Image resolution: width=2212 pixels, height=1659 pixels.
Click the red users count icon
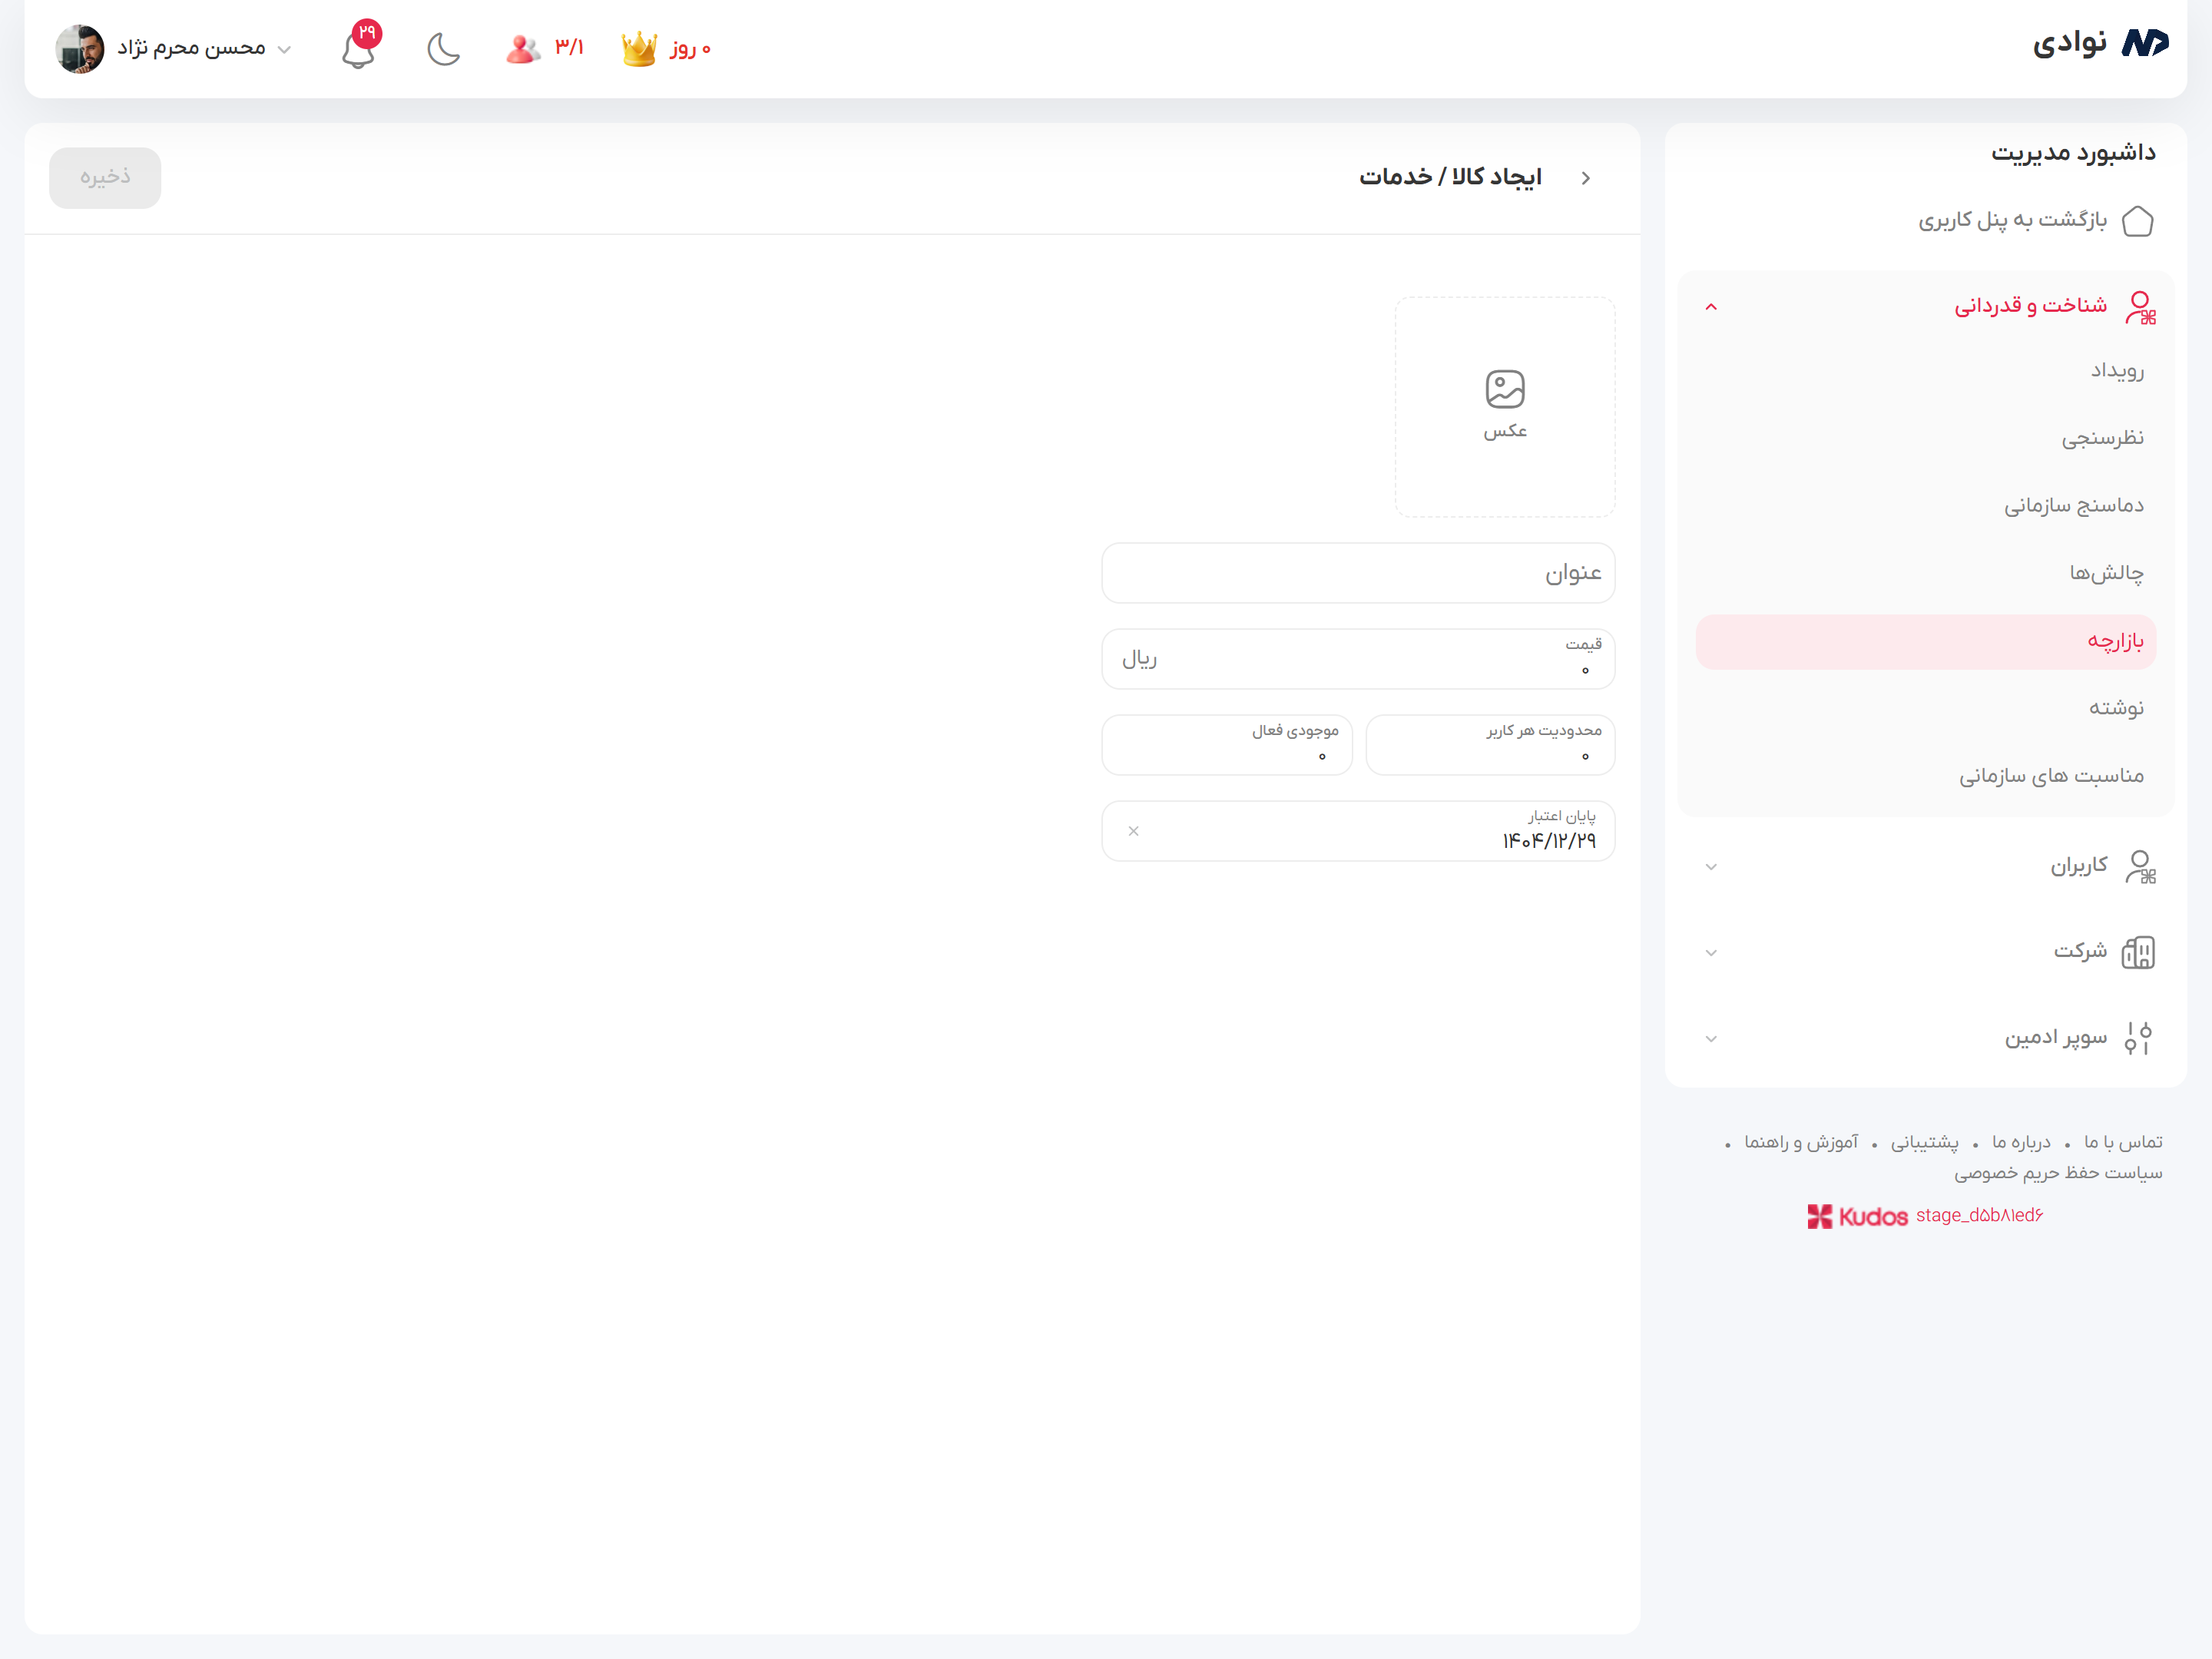pos(522,48)
